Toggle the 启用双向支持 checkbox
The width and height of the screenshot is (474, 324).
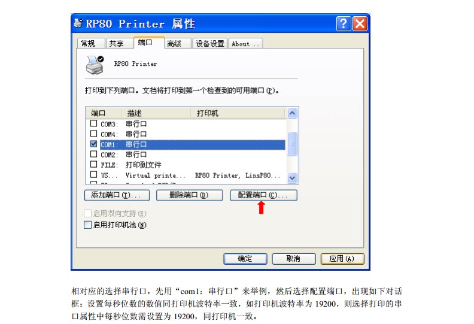(87, 213)
